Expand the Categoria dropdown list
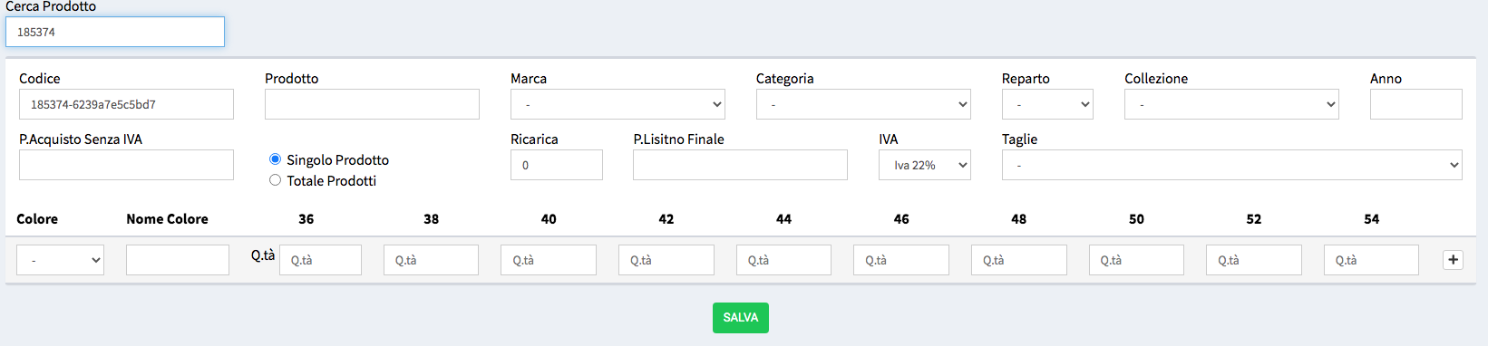The height and width of the screenshot is (346, 1488). [863, 104]
